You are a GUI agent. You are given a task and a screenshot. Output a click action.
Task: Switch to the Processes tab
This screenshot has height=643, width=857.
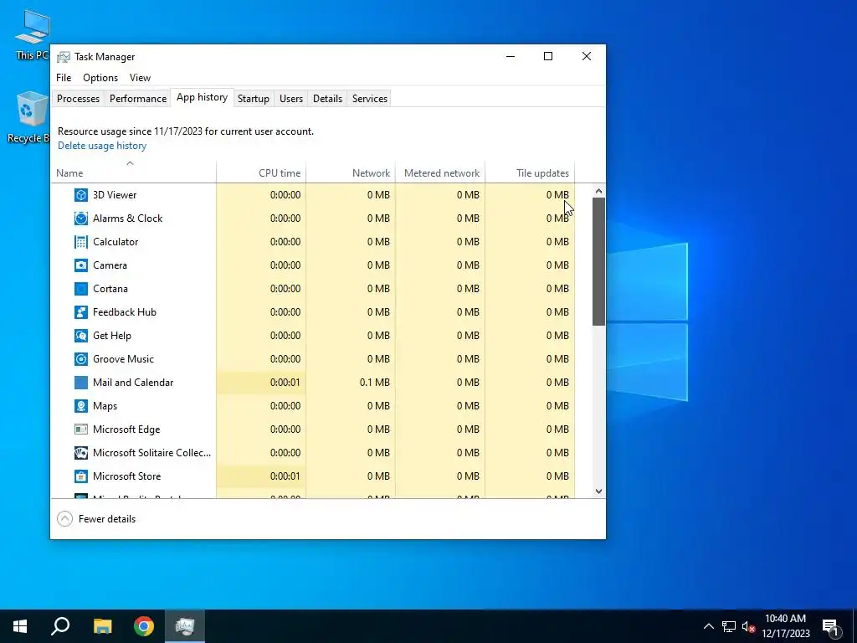78,99
